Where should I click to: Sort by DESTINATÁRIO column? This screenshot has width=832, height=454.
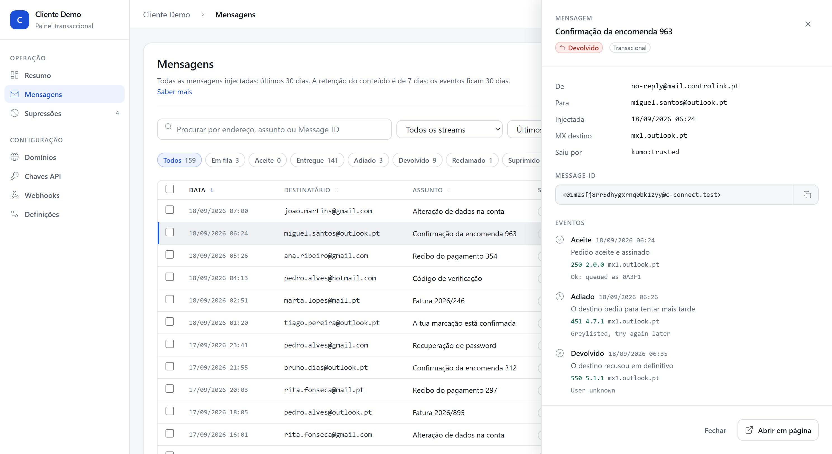311,190
